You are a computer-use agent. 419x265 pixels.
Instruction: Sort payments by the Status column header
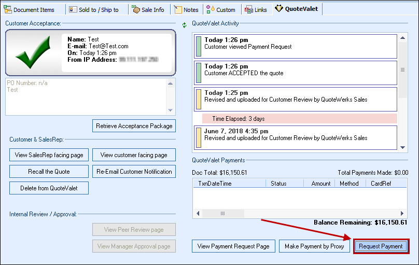click(x=278, y=184)
